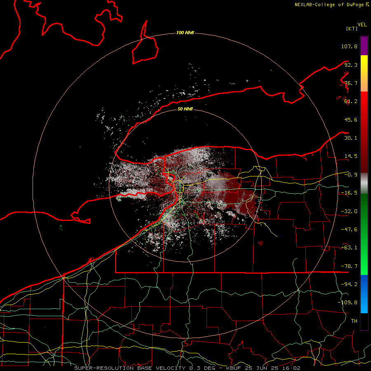Select the -32.0 scale value

coord(349,211)
